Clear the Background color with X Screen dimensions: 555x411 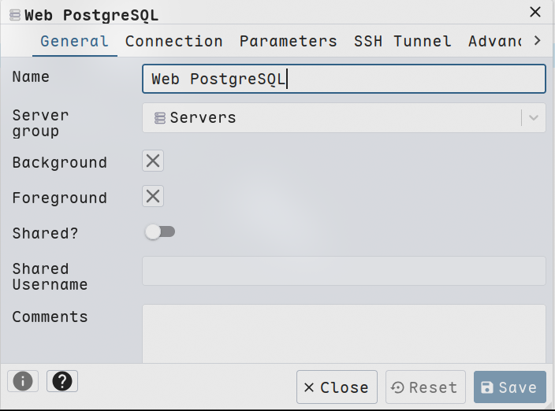[153, 161]
